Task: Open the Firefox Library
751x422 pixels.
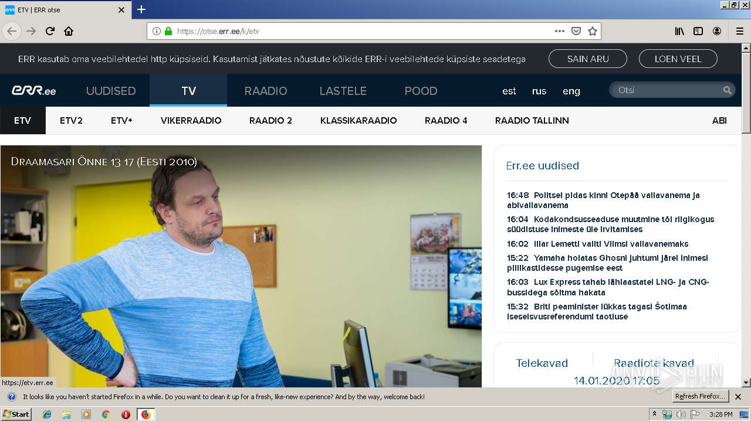Action: click(x=679, y=31)
